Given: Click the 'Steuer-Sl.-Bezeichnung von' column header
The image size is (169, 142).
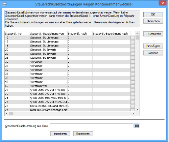Looking at the screenshot, I should tap(49, 34).
